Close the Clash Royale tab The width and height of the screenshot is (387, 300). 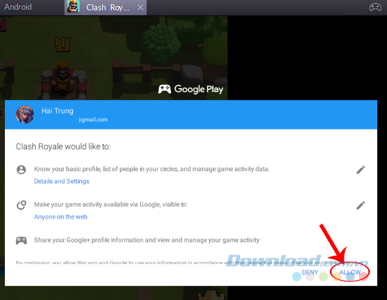[140, 7]
